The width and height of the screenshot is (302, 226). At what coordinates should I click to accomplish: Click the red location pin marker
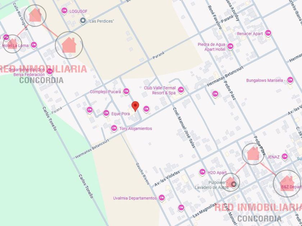(x=135, y=106)
